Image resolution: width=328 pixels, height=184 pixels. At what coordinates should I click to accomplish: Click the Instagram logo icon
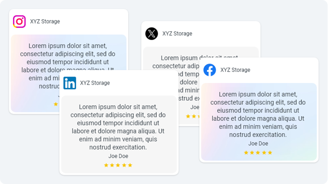(19, 22)
